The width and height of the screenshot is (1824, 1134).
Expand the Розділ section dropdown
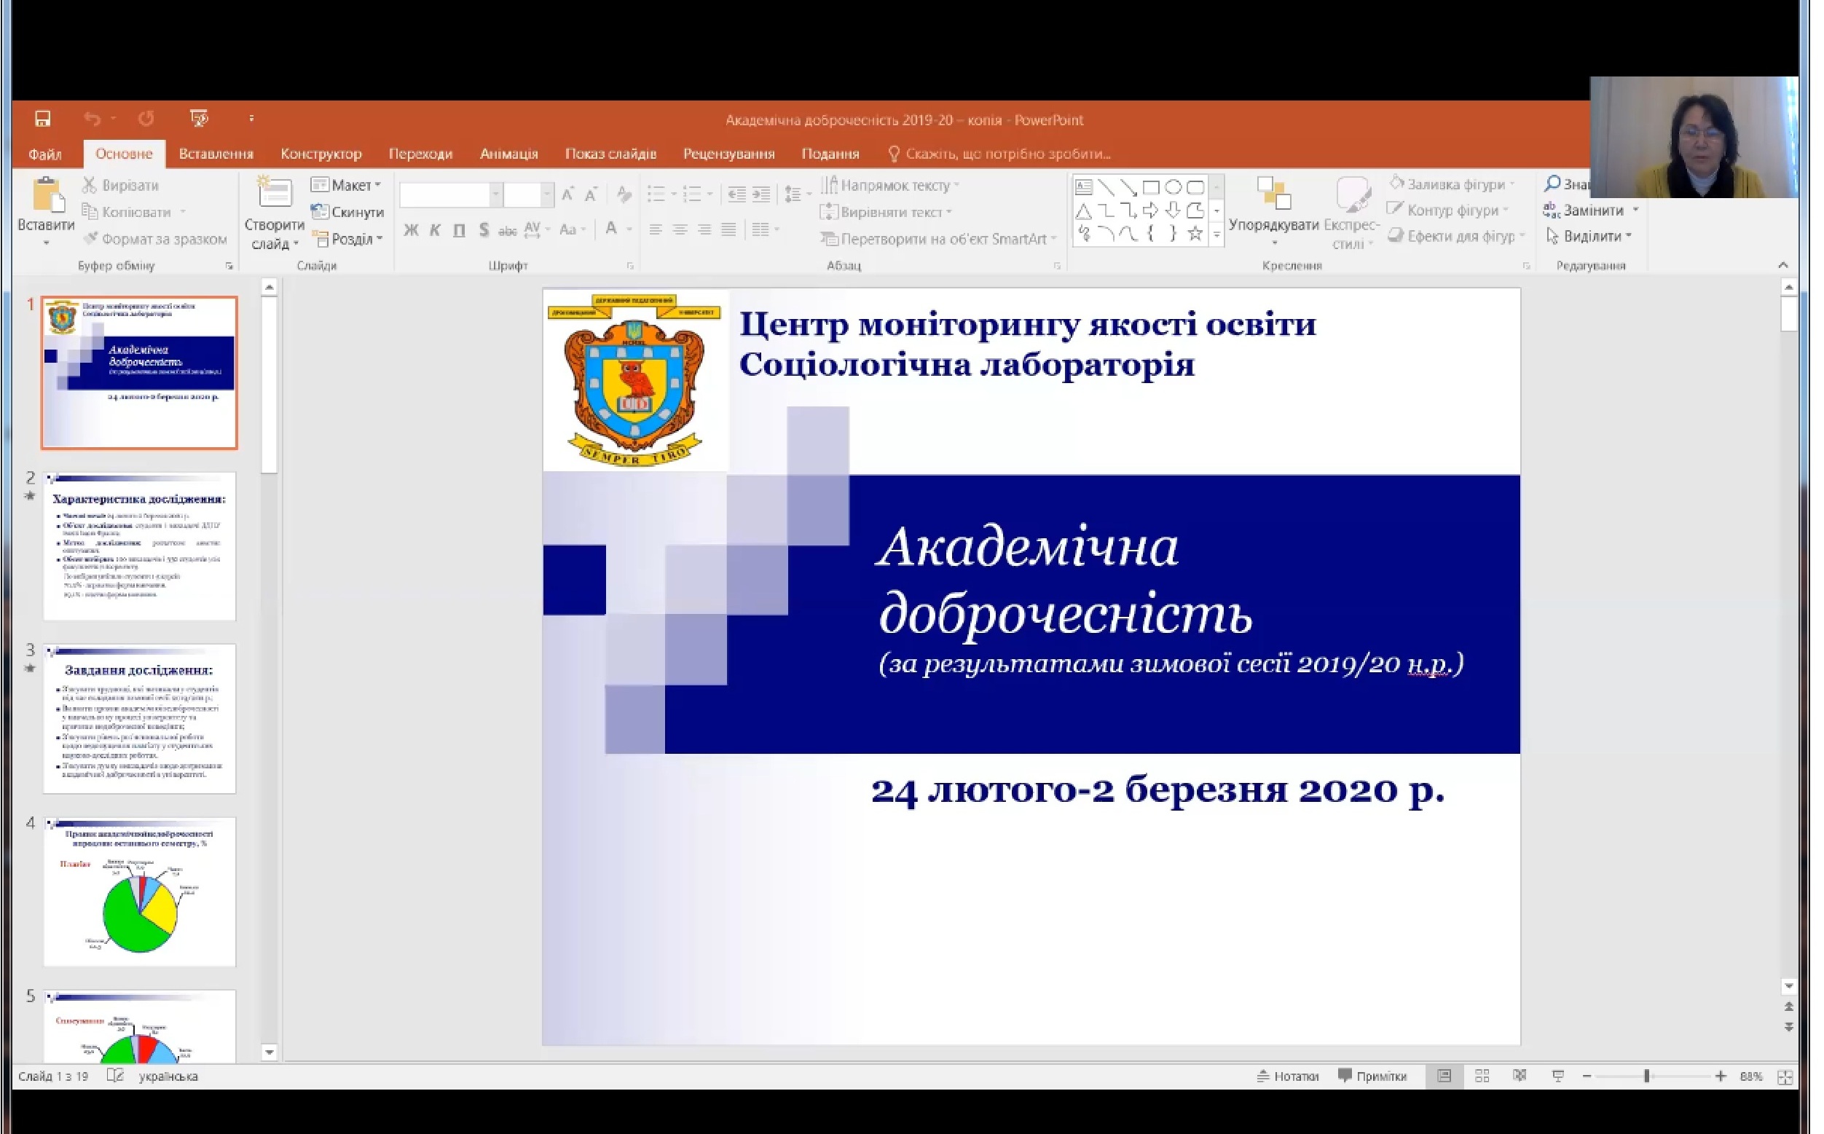(x=349, y=239)
